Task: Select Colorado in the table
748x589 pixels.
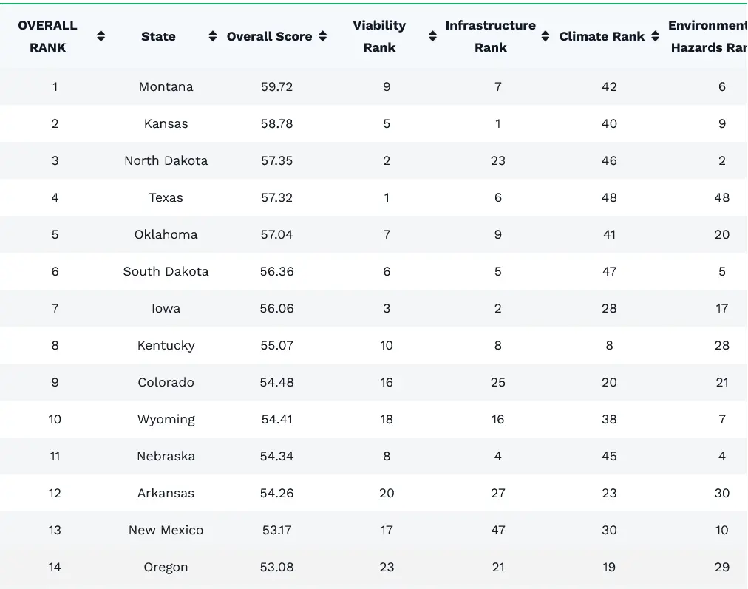Action: click(166, 382)
